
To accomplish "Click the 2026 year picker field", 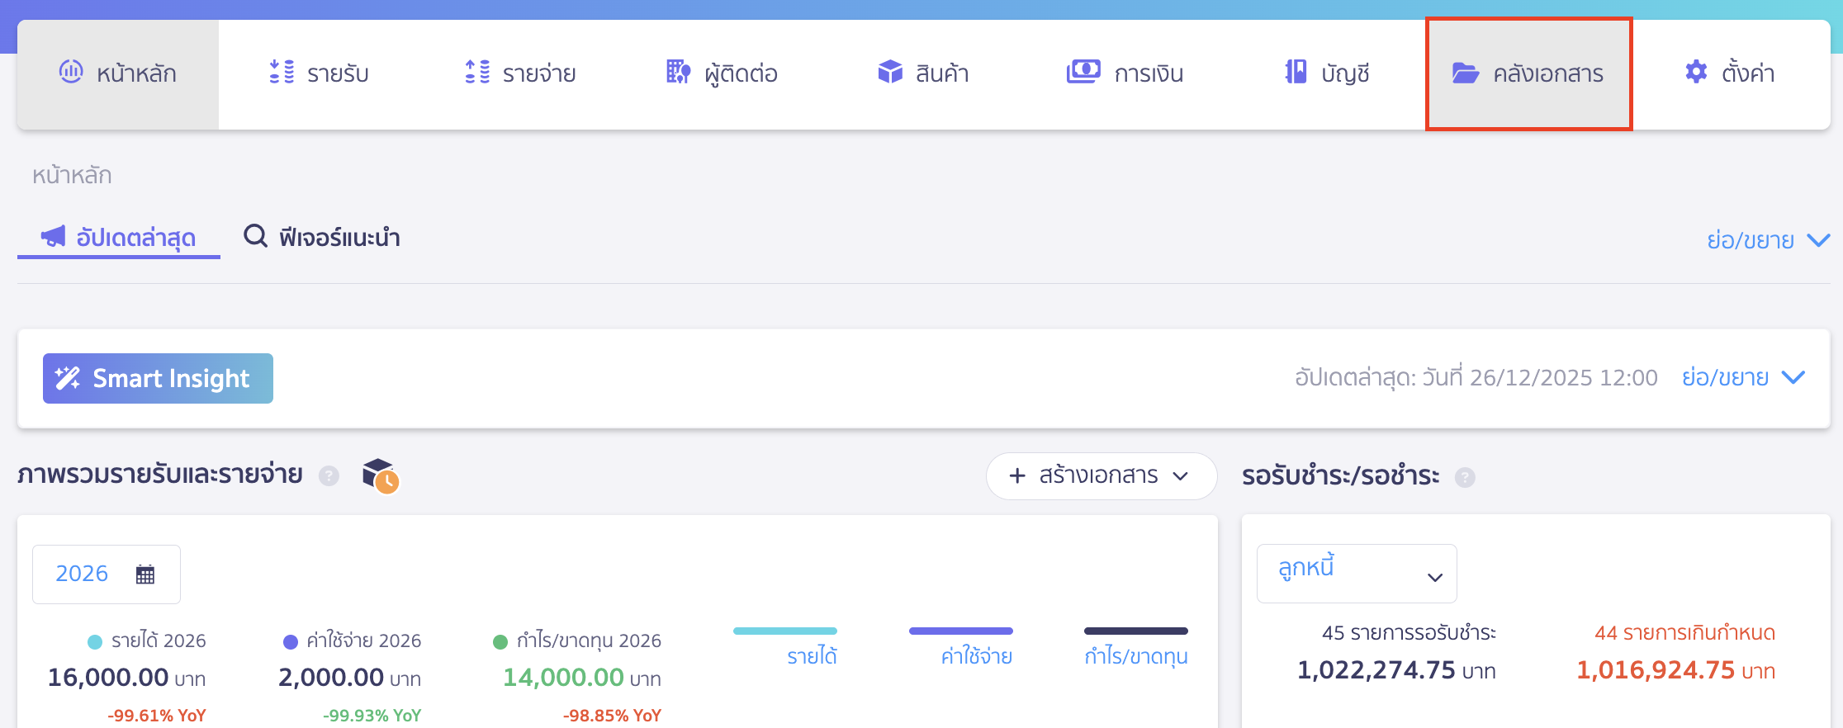I will pyautogui.click(x=82, y=574).
